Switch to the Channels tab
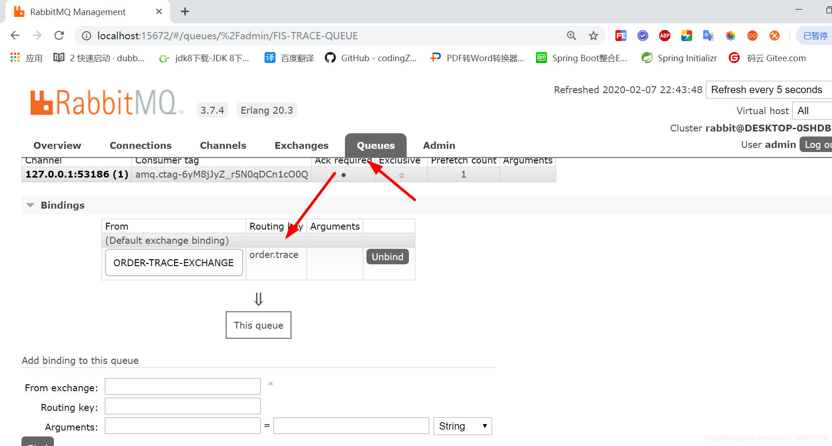 (223, 145)
